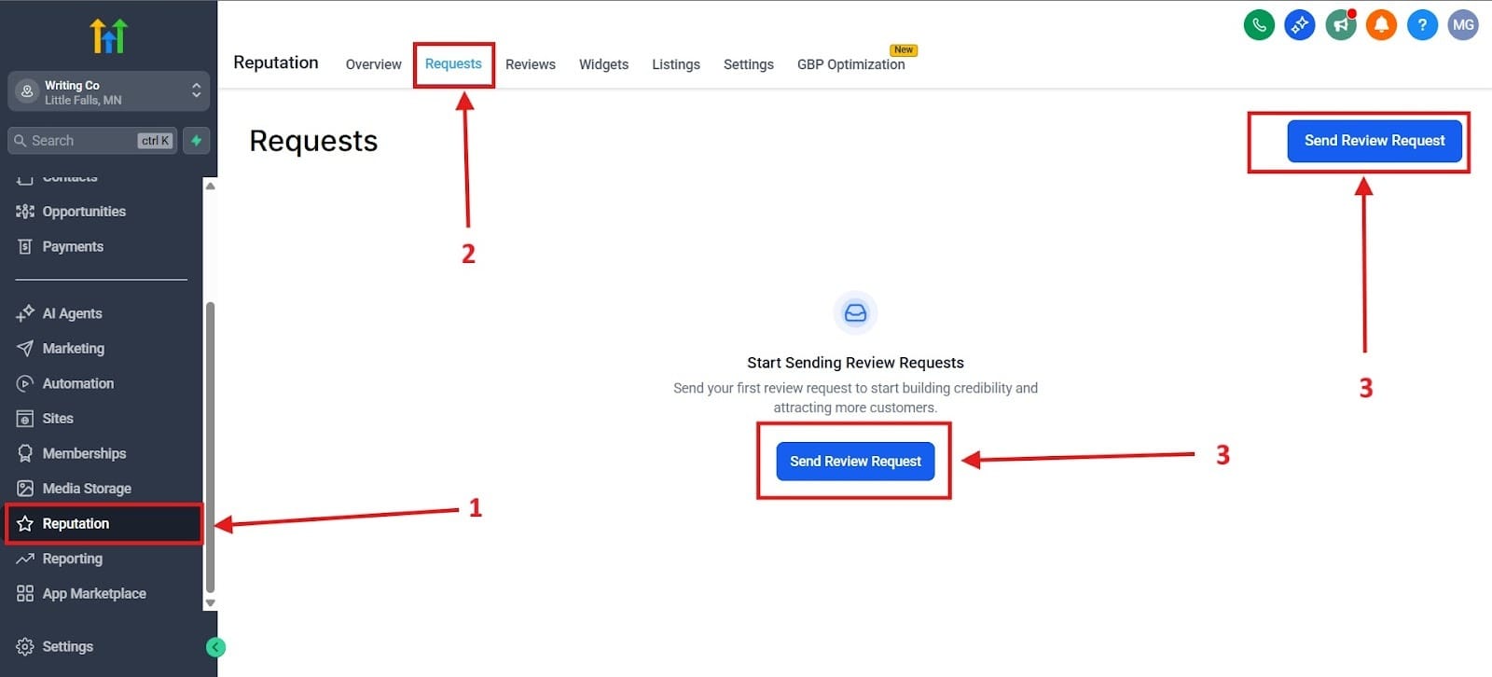Click the sidebar scroll down arrow
This screenshot has height=677, width=1492.
pyautogui.click(x=210, y=603)
